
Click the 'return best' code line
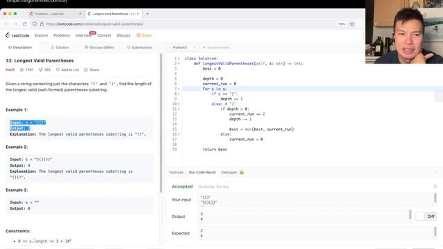point(215,149)
